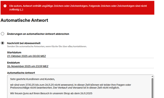Screen dimensions: 164x98
Task: Open the Enddatum '26. November 2025' picker
Action: coord(28,66)
